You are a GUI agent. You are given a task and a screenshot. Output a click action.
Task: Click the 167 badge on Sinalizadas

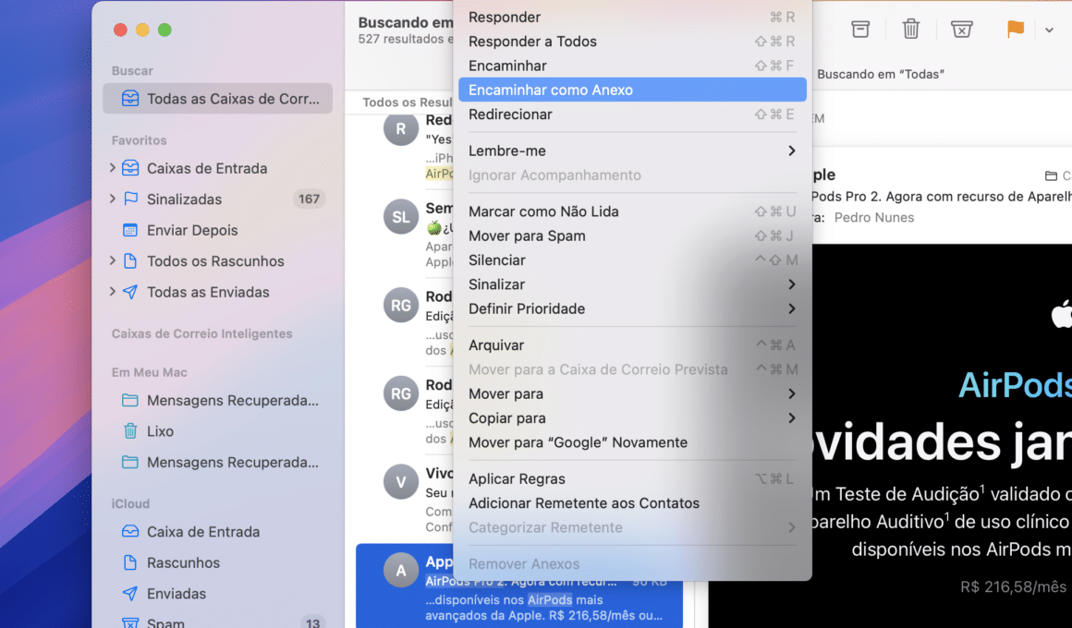coord(309,199)
